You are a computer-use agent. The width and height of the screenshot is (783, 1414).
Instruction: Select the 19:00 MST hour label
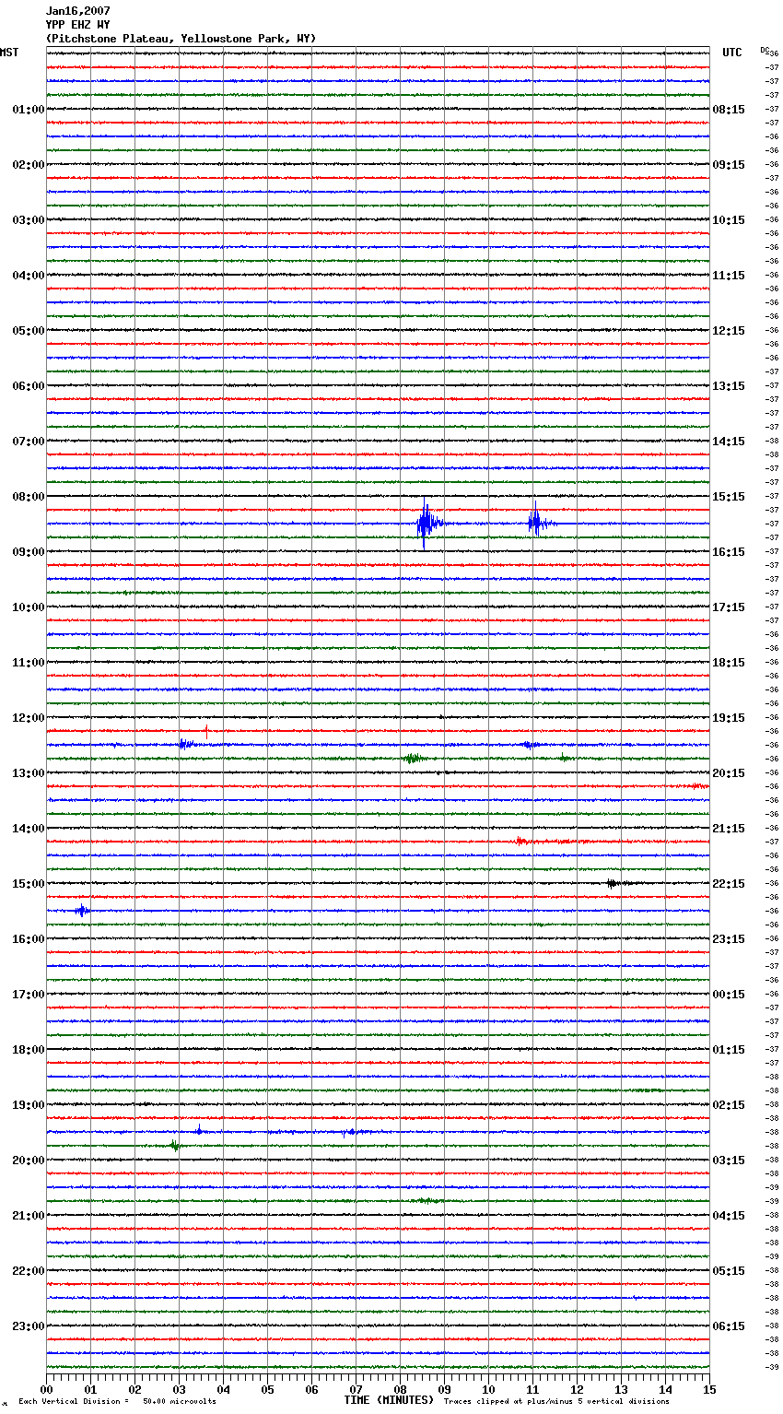pyautogui.click(x=29, y=1105)
